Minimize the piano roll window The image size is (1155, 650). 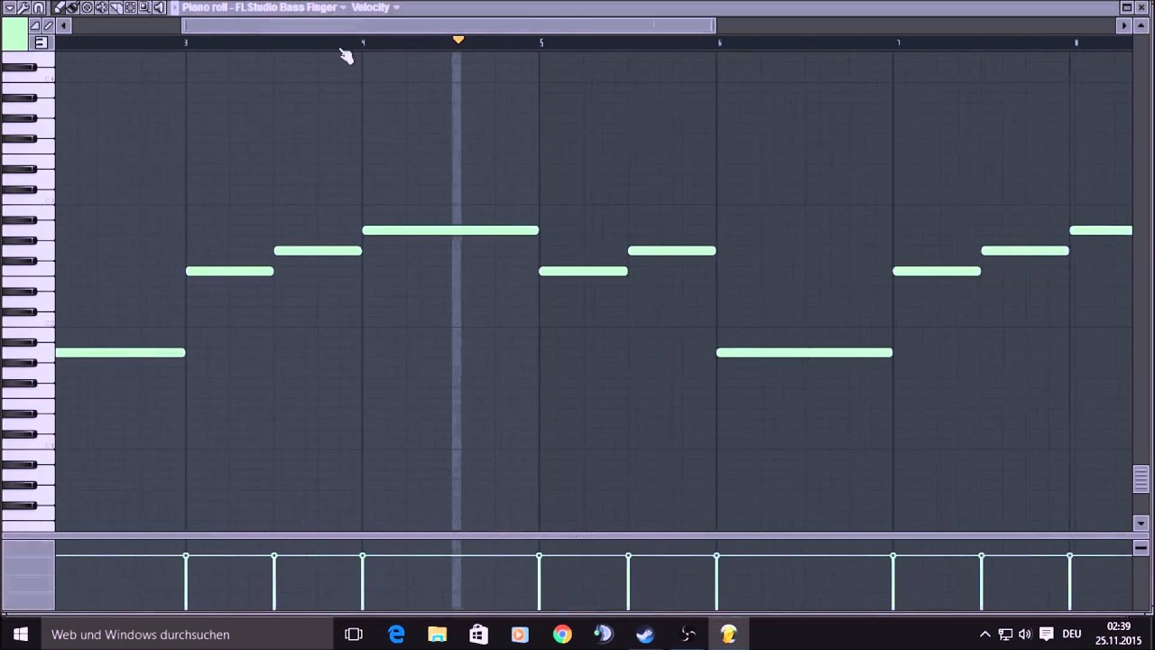(x=1127, y=7)
